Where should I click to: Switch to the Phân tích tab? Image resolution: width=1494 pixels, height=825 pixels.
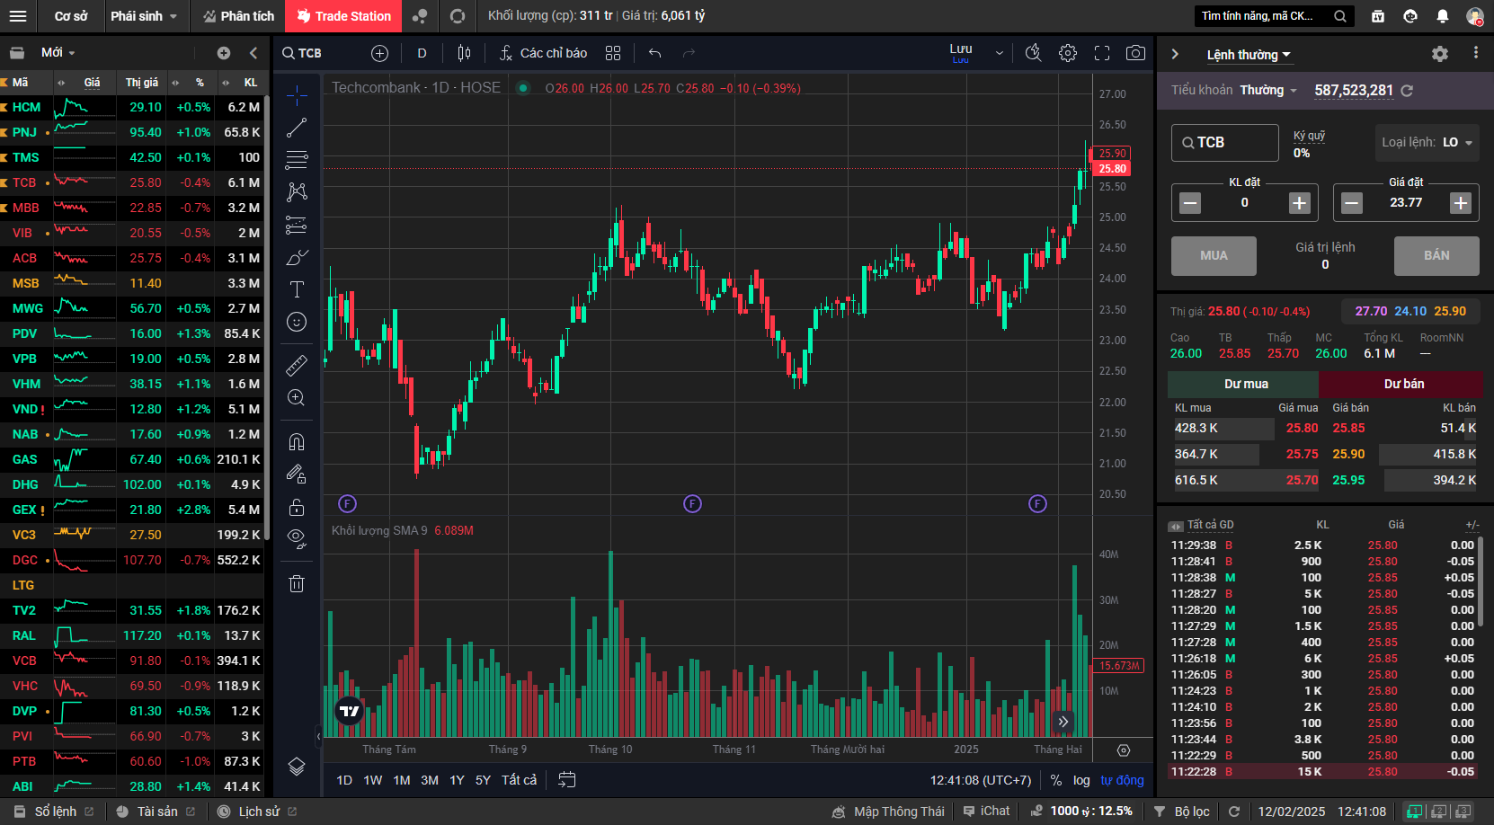pyautogui.click(x=238, y=16)
